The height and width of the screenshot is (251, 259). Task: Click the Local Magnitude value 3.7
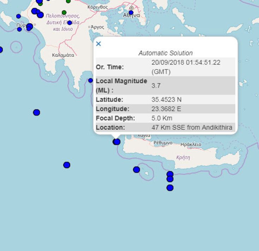pos(156,85)
